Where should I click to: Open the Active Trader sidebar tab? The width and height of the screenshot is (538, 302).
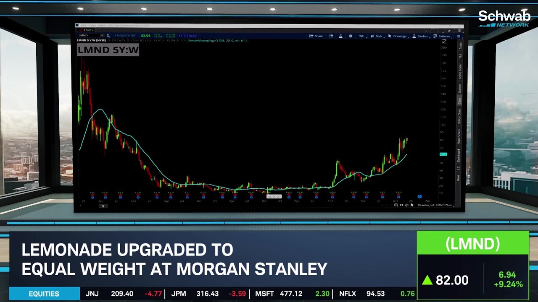coord(460,71)
